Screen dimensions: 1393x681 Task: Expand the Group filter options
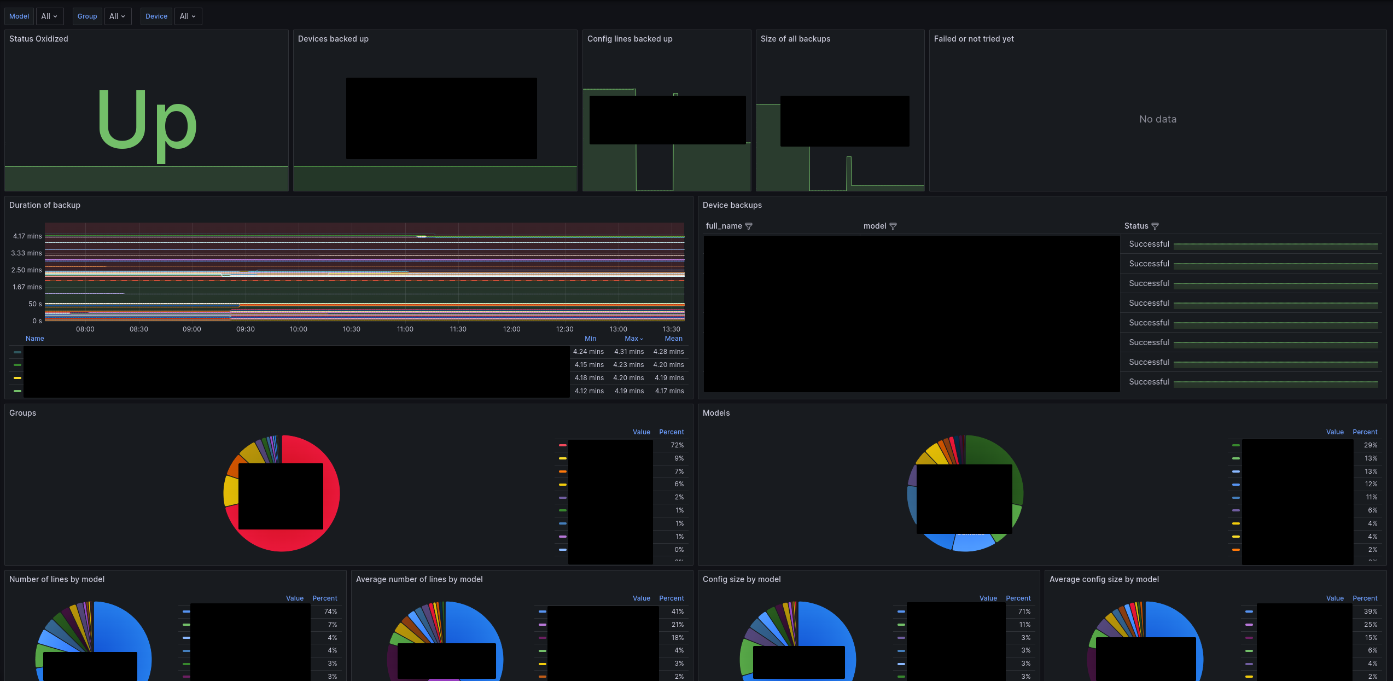116,16
